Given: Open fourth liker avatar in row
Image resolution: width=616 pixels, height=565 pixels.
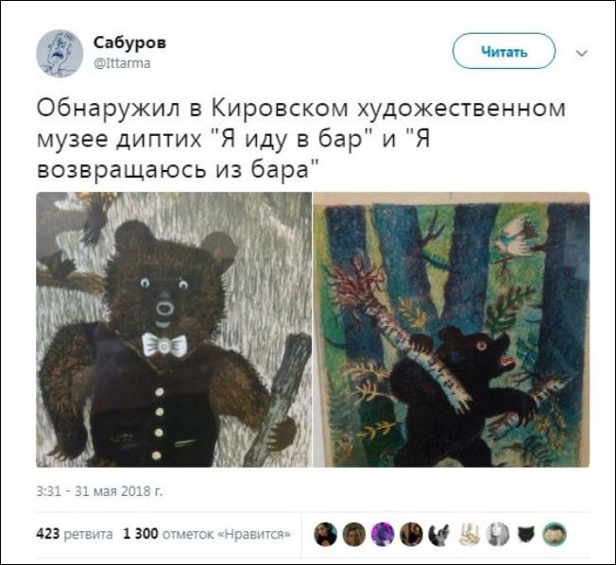Looking at the screenshot, I should (x=411, y=535).
